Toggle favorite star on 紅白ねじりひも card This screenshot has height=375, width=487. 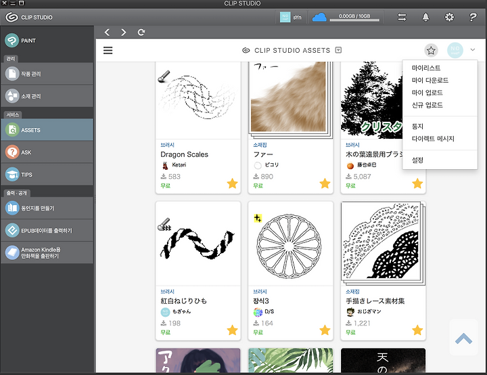(232, 330)
